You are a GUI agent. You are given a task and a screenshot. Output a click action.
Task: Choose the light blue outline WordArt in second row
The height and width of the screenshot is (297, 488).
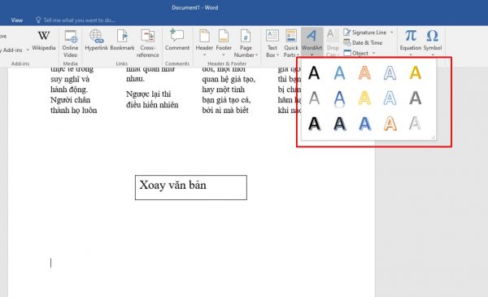pyautogui.click(x=390, y=98)
